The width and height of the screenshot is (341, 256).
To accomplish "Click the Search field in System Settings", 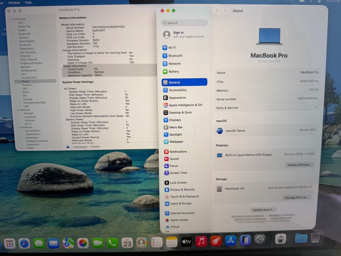I will [184, 23].
